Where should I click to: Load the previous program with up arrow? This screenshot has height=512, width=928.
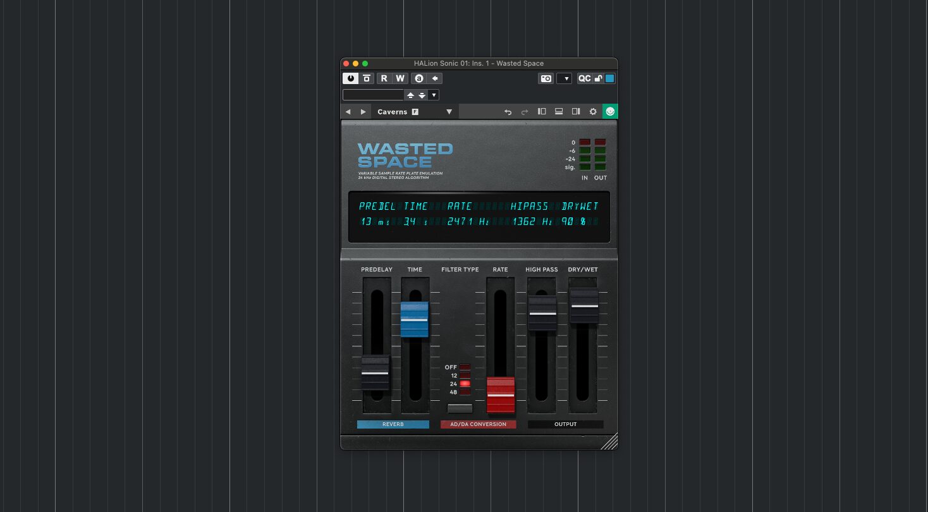pyautogui.click(x=410, y=95)
